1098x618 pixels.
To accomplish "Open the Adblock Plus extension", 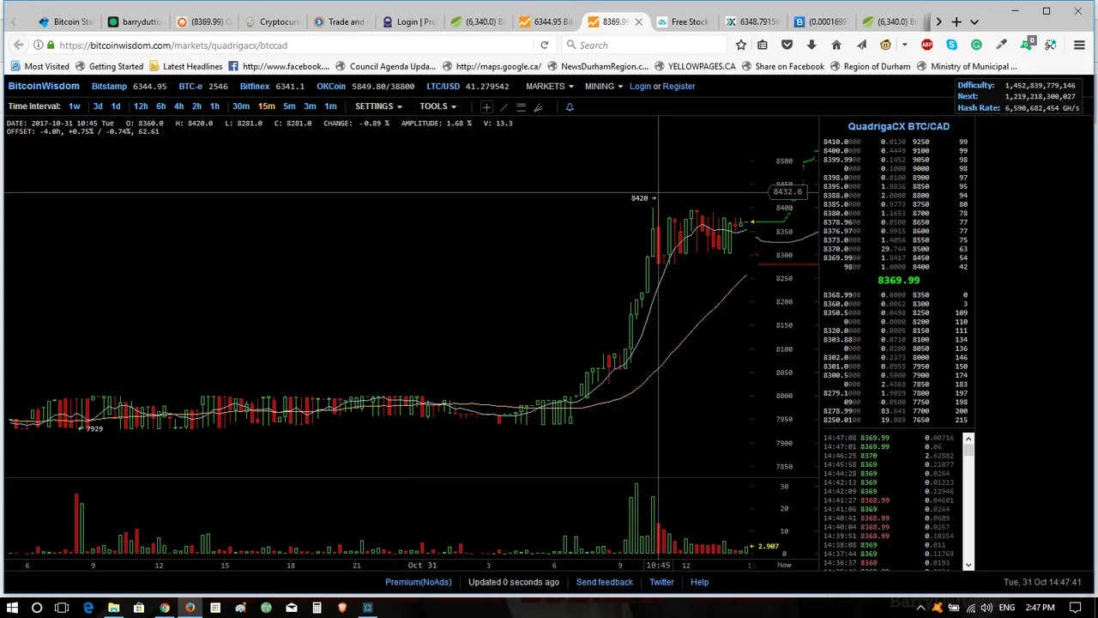I will (927, 45).
